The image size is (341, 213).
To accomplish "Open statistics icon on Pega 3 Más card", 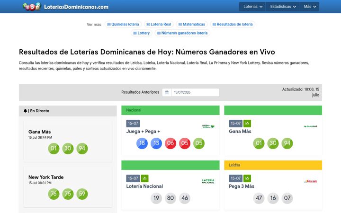I will click(247, 178).
